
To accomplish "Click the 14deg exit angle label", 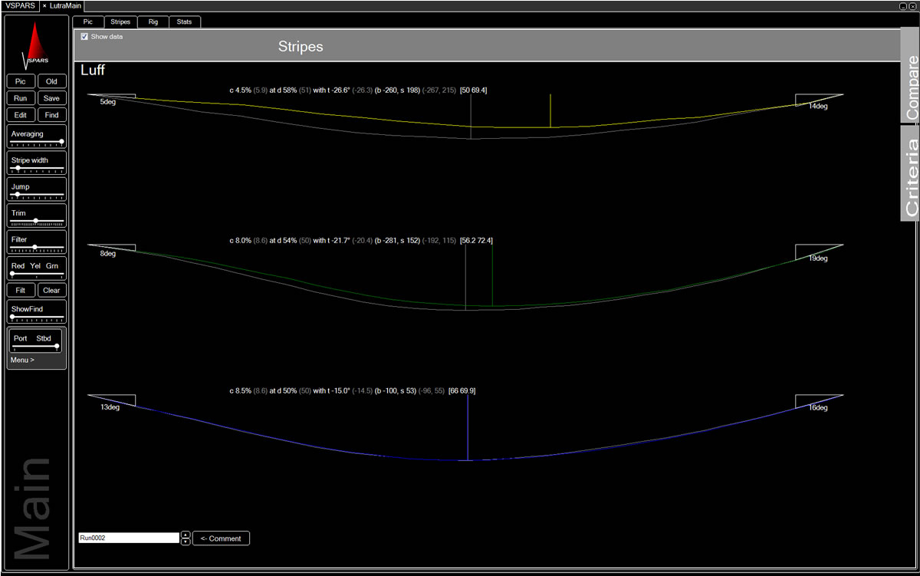I will (818, 106).
